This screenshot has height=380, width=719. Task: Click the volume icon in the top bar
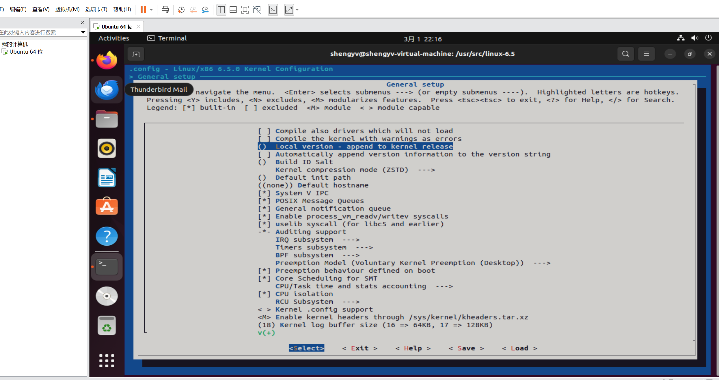pyautogui.click(x=695, y=38)
